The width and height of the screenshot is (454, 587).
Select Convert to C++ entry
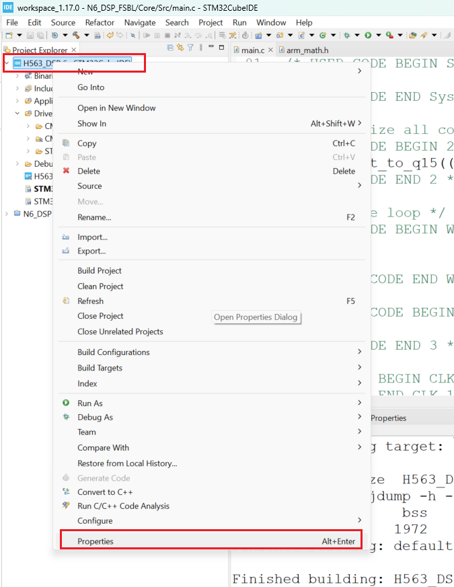click(211, 492)
